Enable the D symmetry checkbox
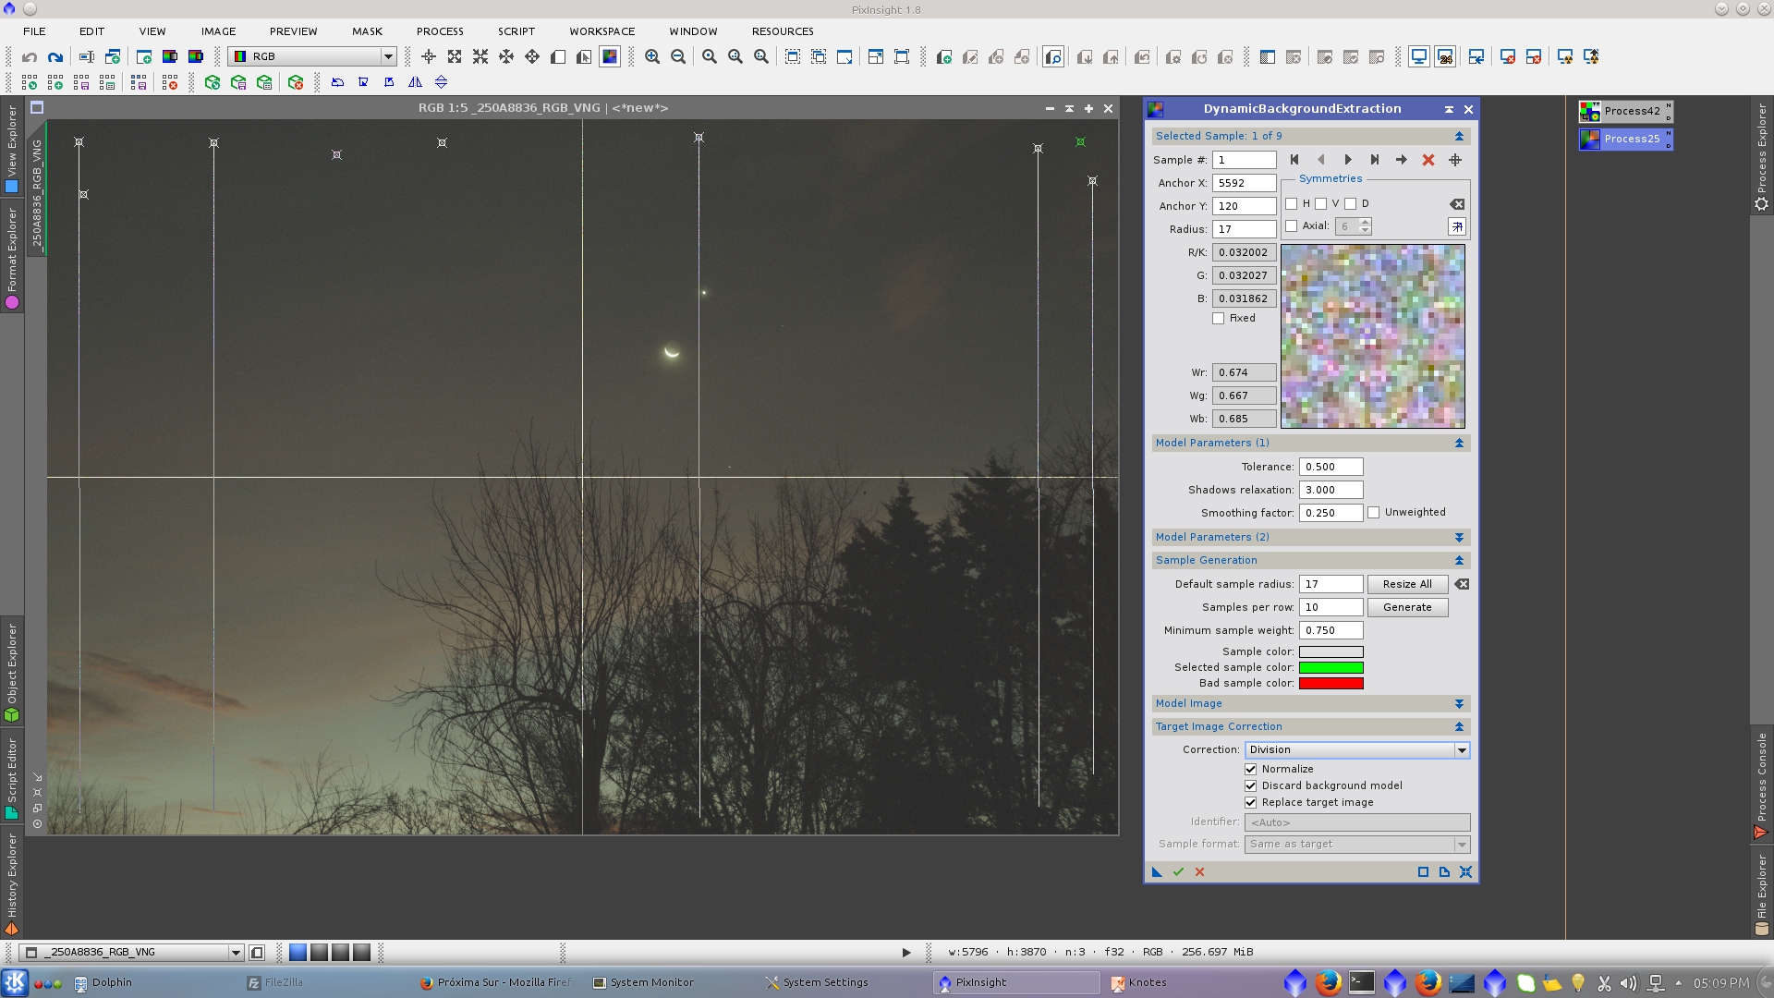 [1351, 203]
